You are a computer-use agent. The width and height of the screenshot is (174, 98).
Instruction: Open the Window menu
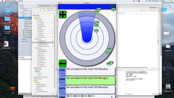(21, 1)
